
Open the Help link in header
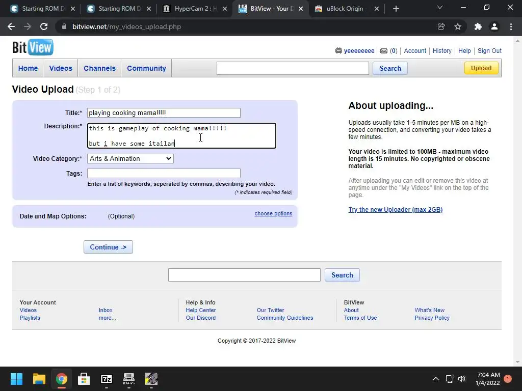pyautogui.click(x=464, y=51)
